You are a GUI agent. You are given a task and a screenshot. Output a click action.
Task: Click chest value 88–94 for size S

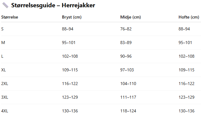pyautogui.click(x=67, y=29)
